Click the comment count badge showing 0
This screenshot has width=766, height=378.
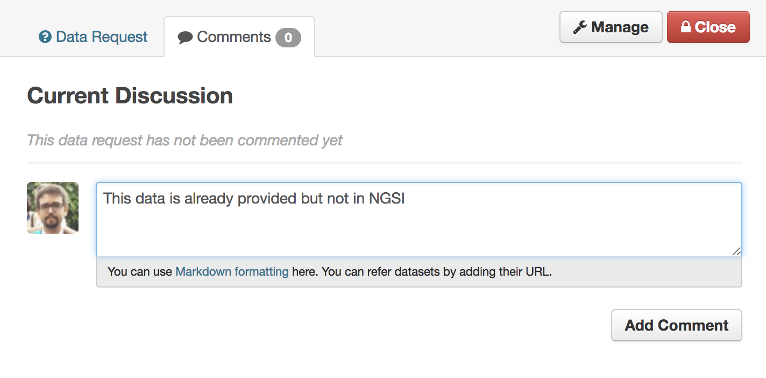point(288,37)
